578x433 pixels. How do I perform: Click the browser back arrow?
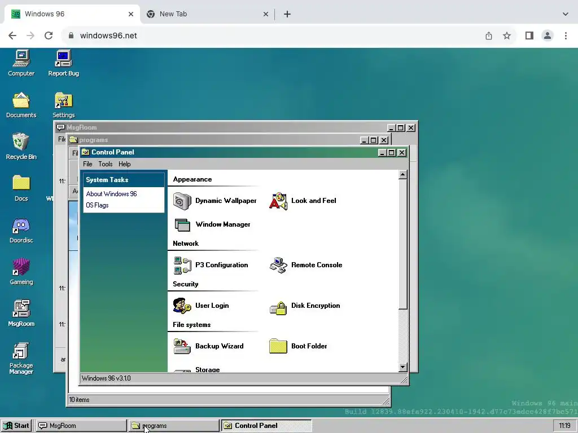tap(12, 36)
